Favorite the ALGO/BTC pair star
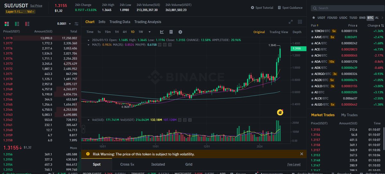Viewport: 385px width, 174px height. point(312,105)
